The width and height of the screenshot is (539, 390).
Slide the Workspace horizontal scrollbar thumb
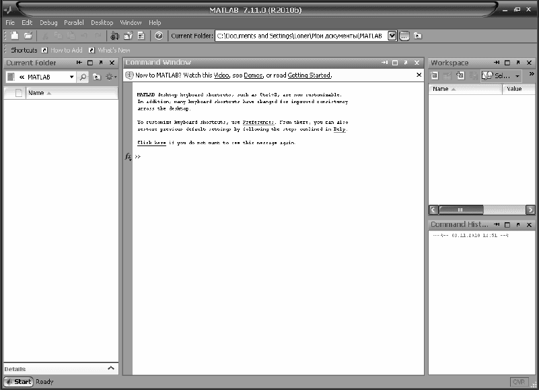click(x=461, y=209)
